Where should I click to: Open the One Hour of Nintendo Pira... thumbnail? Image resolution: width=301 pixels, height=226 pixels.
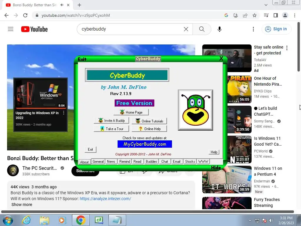tap(239, 89)
